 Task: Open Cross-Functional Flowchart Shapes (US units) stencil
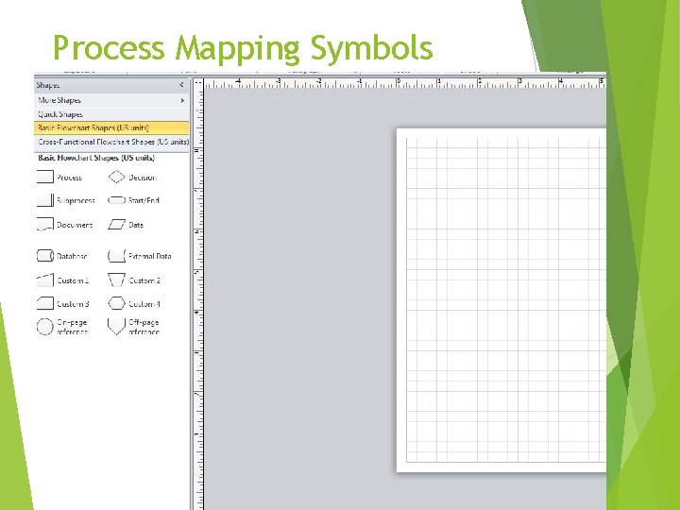tap(111, 142)
